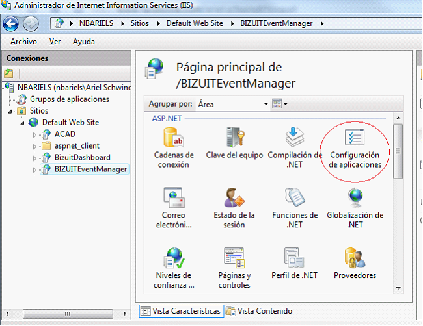The height and width of the screenshot is (326, 423).
Task: Expand the ACAD tree node
Action: pos(34,134)
